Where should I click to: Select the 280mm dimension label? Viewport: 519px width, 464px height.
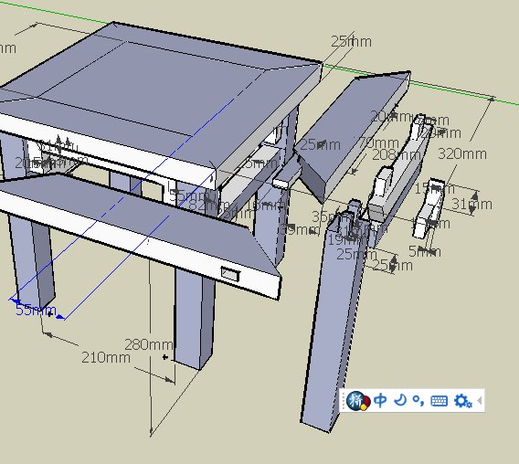[x=149, y=345]
